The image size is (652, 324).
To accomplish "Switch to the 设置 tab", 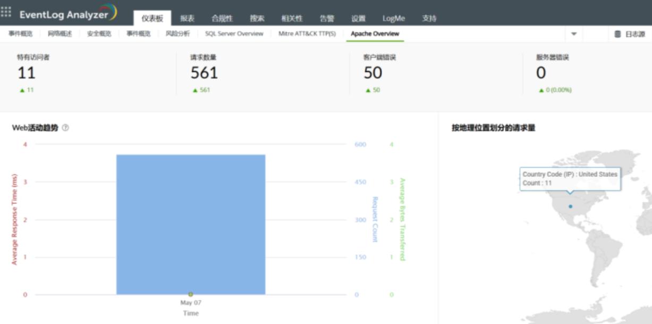I will [358, 18].
